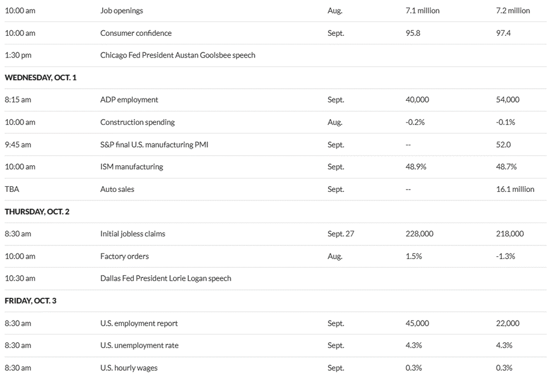The width and height of the screenshot is (549, 377).
Task: Click the FRIDAY, OCT. 3 heading
Action: [31, 301]
